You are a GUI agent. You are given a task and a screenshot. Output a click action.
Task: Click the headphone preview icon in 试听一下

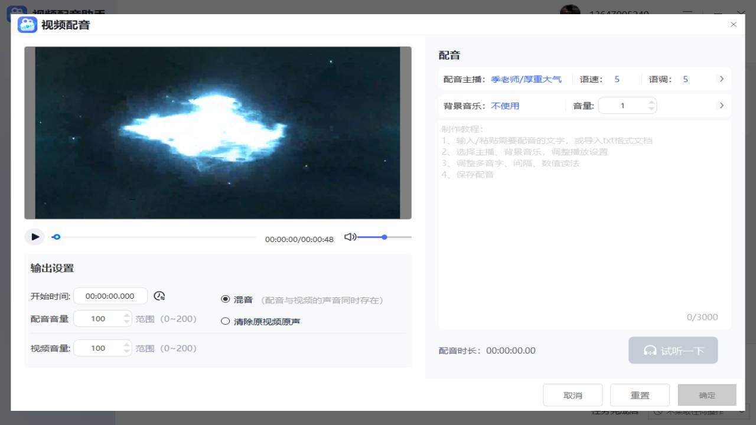pyautogui.click(x=651, y=350)
